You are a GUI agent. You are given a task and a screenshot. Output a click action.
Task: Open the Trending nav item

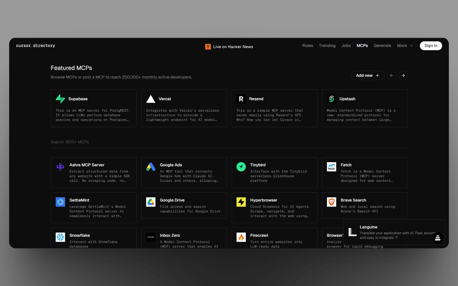(327, 46)
